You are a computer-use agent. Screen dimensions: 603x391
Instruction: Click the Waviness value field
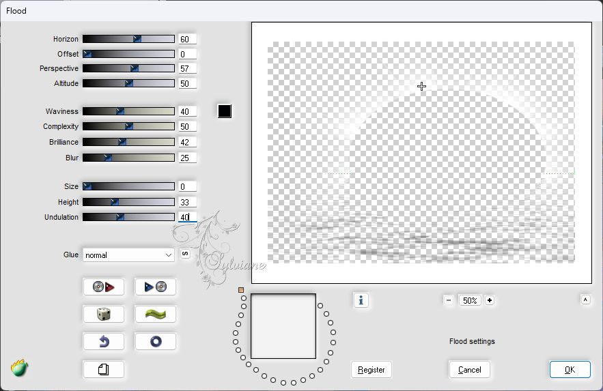(187, 111)
